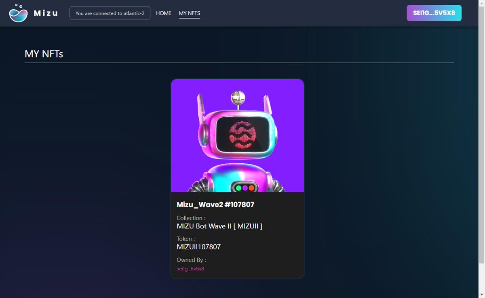
Task: Click the Mizu brand name text
Action: (x=46, y=13)
